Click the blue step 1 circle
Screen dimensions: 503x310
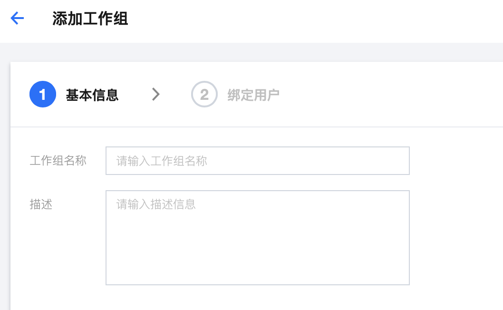click(43, 95)
